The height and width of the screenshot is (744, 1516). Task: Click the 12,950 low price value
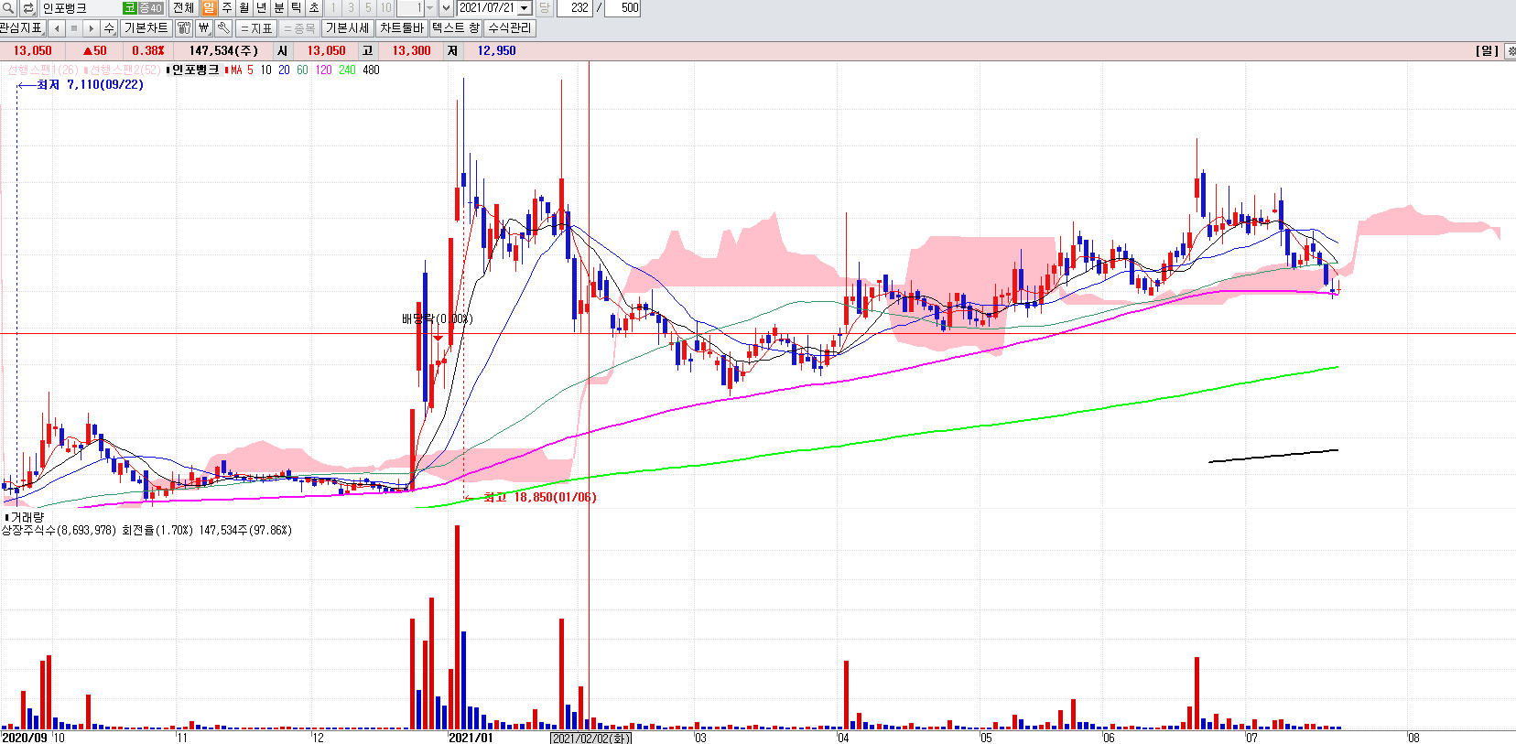pyautogui.click(x=496, y=51)
